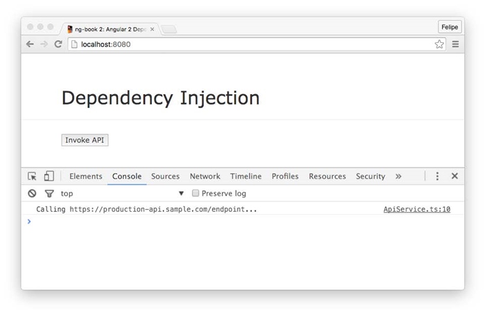Show more DevTools tabs chevron

click(x=398, y=177)
